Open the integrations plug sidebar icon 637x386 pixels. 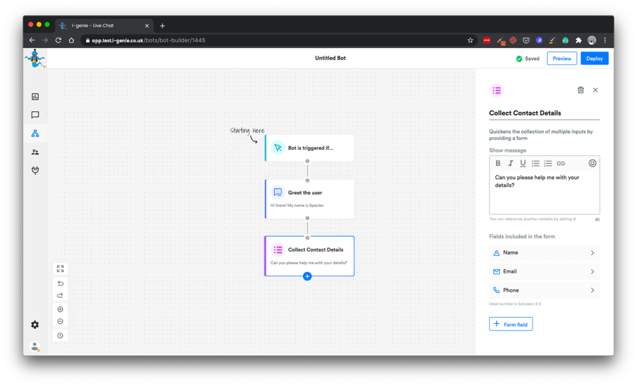pos(35,171)
